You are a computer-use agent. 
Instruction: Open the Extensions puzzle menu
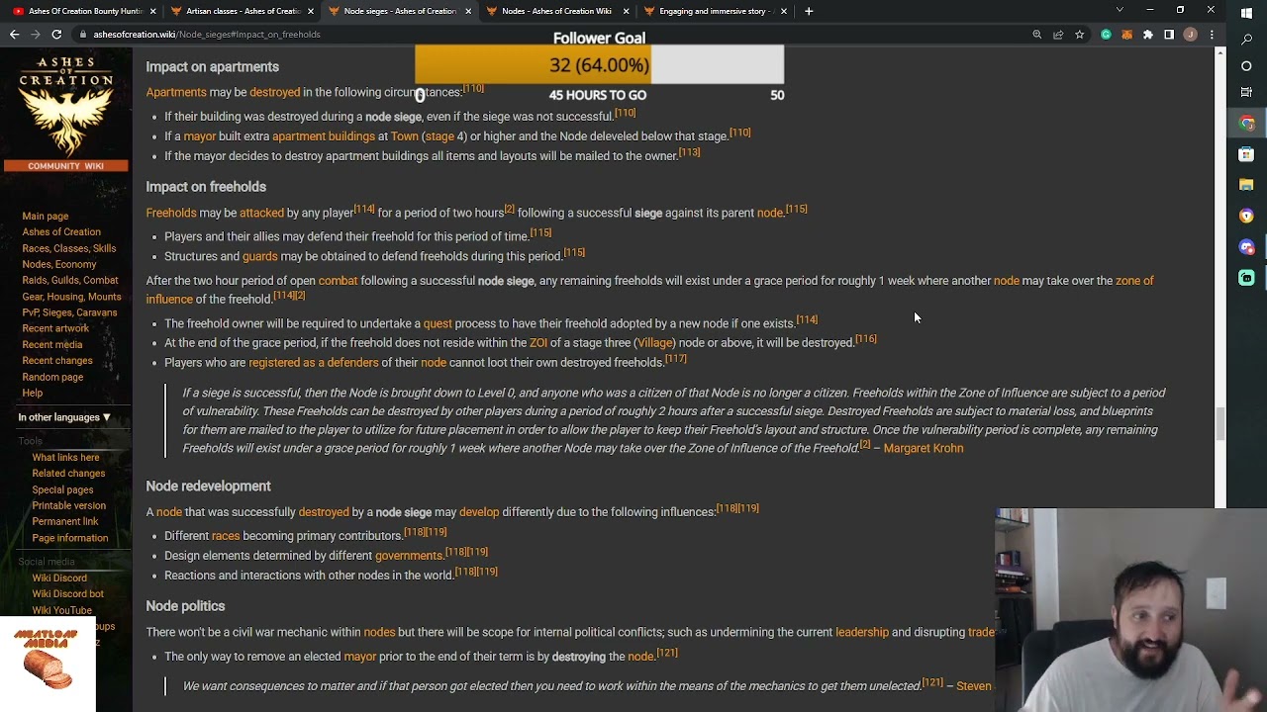1148,35
